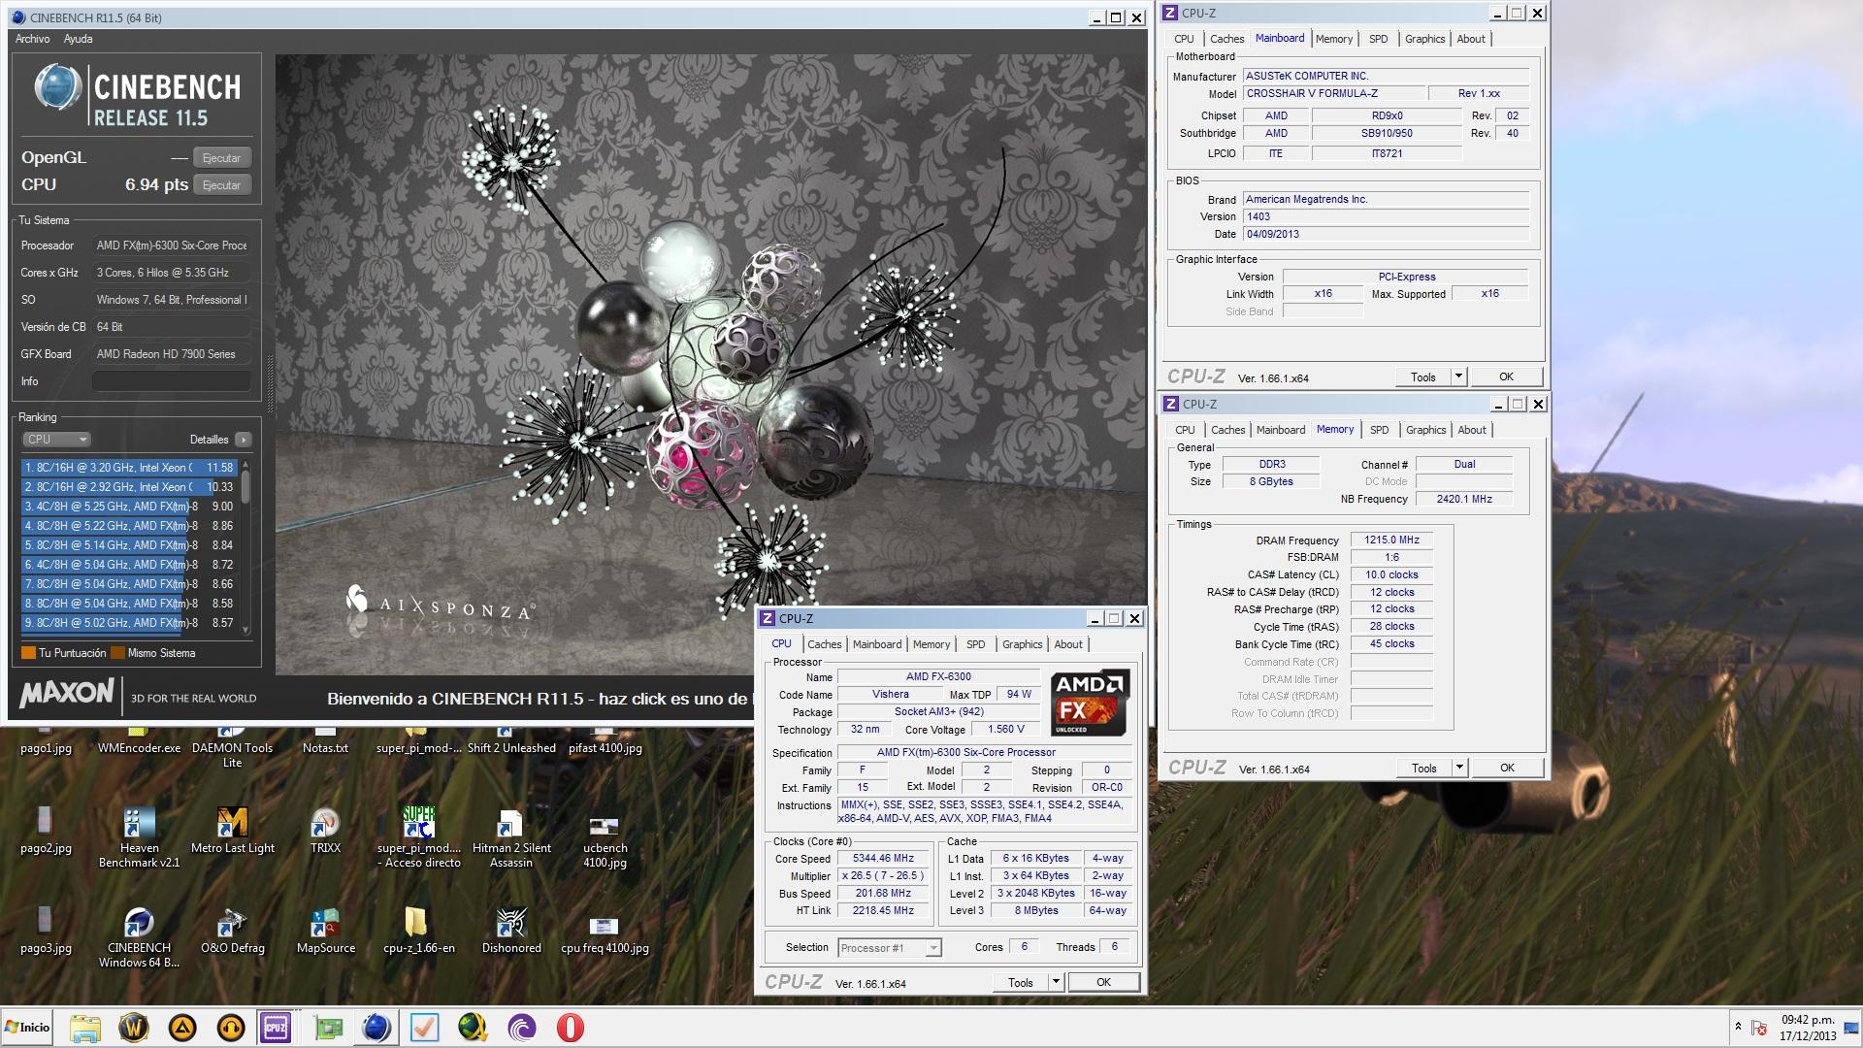1863x1048 pixels.
Task: Open Tools dropdown arrow in Mainboard CPU-Z window
Action: pyautogui.click(x=1457, y=377)
